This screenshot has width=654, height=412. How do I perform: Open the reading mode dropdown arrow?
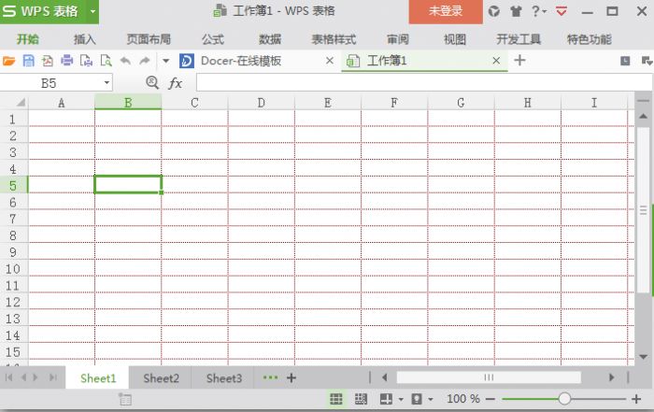(401, 400)
